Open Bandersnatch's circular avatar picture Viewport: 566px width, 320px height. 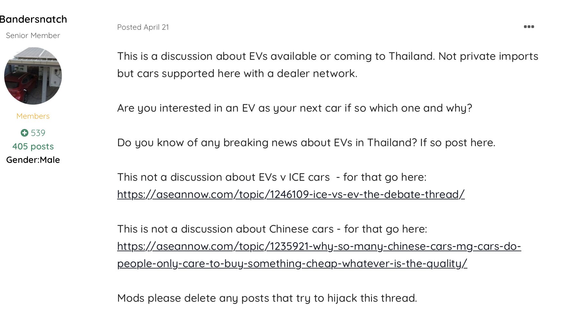pyautogui.click(x=33, y=76)
